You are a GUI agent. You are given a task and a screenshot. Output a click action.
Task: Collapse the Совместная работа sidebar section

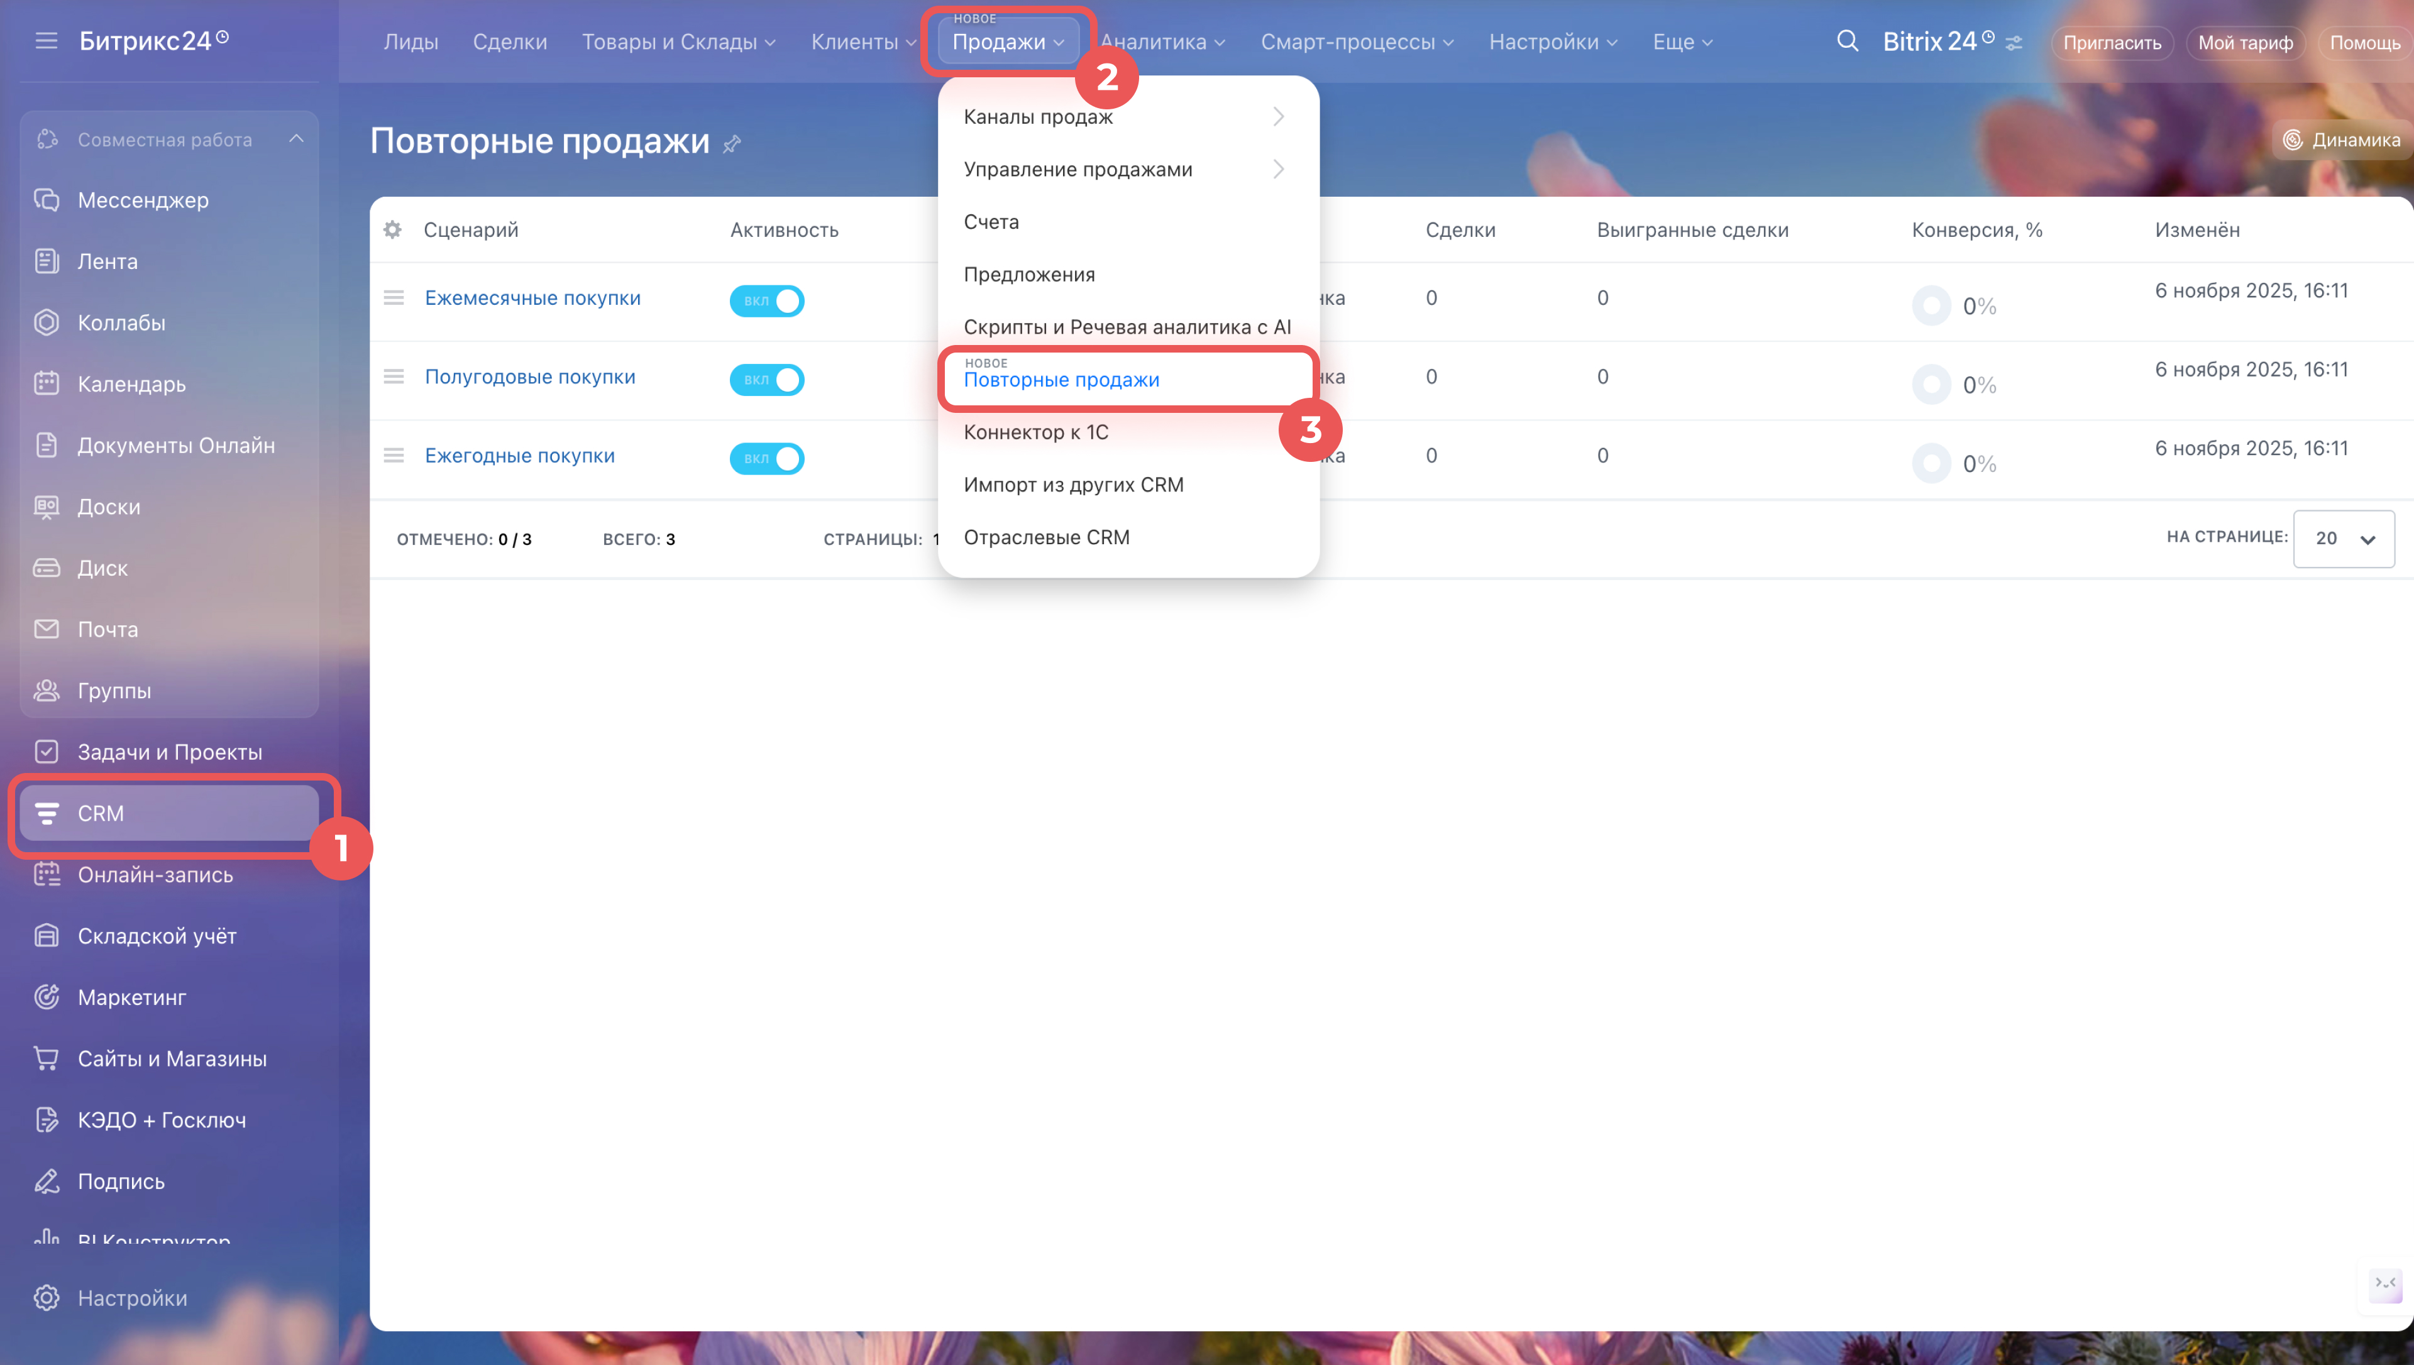coord(296,139)
